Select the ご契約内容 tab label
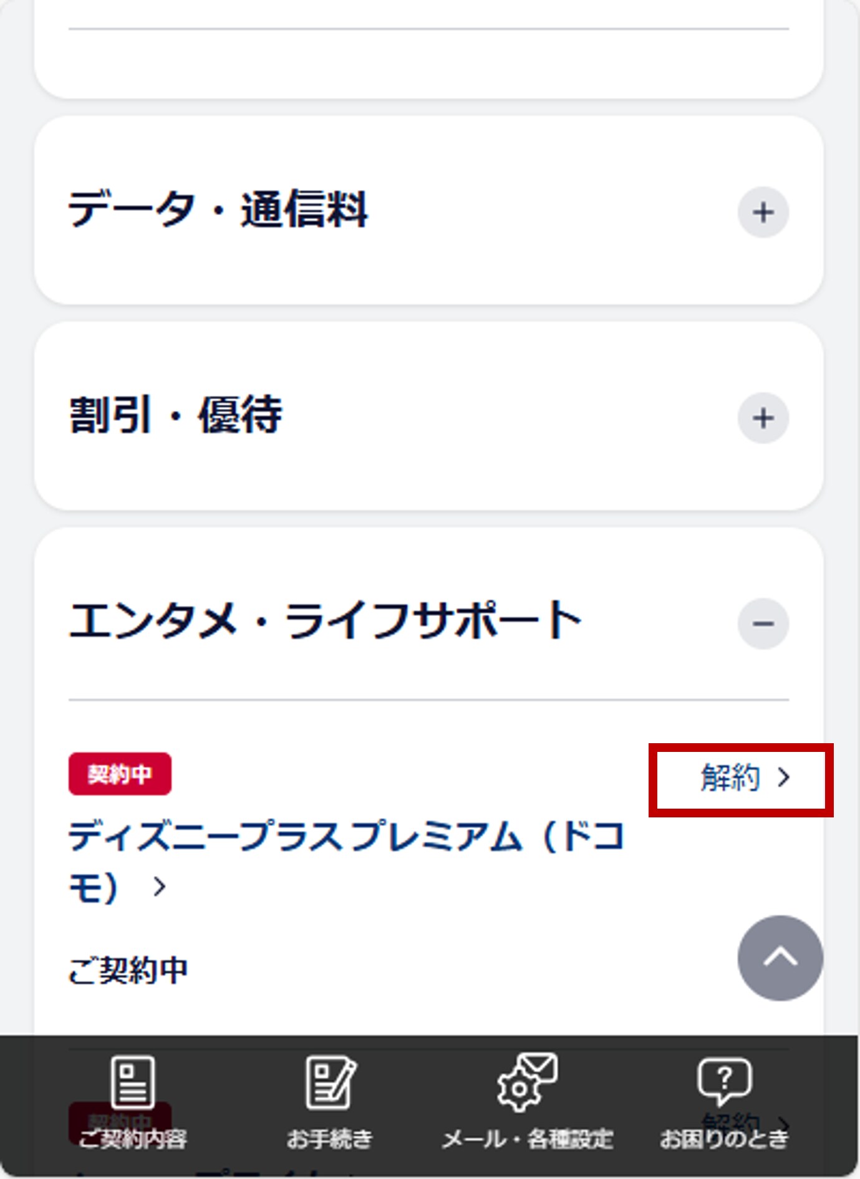This screenshot has height=1179, width=860. [132, 1140]
